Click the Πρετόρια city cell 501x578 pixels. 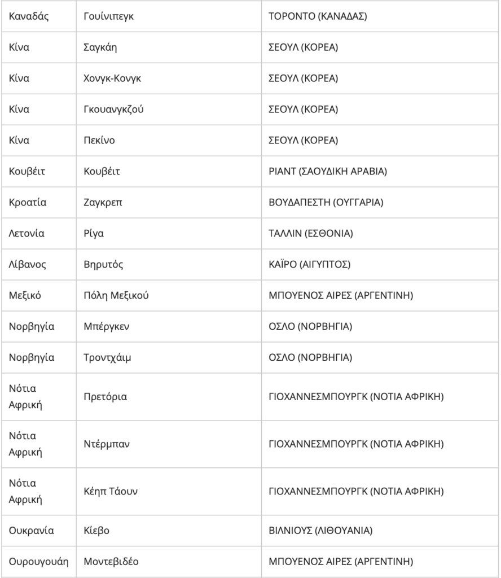(169, 397)
